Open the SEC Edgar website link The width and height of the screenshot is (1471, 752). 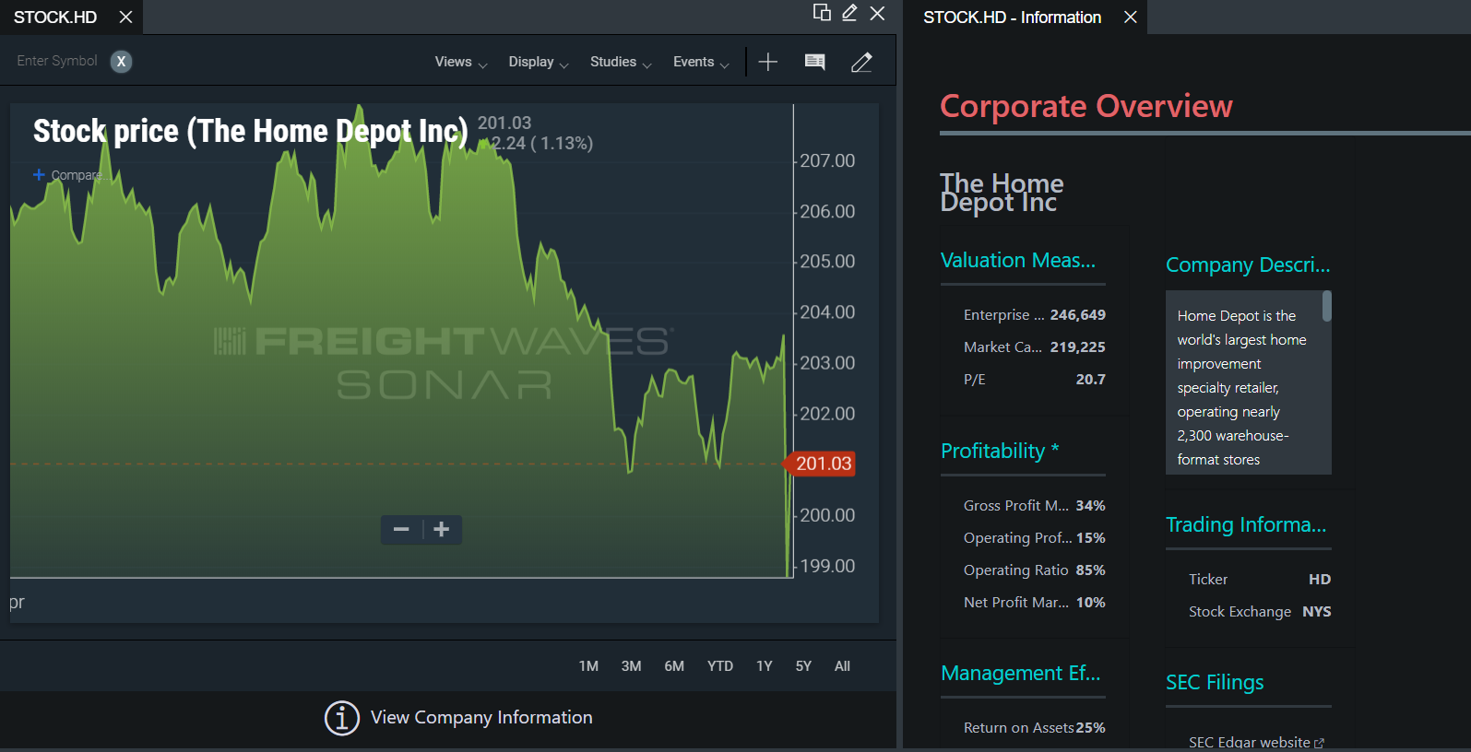tap(1249, 743)
